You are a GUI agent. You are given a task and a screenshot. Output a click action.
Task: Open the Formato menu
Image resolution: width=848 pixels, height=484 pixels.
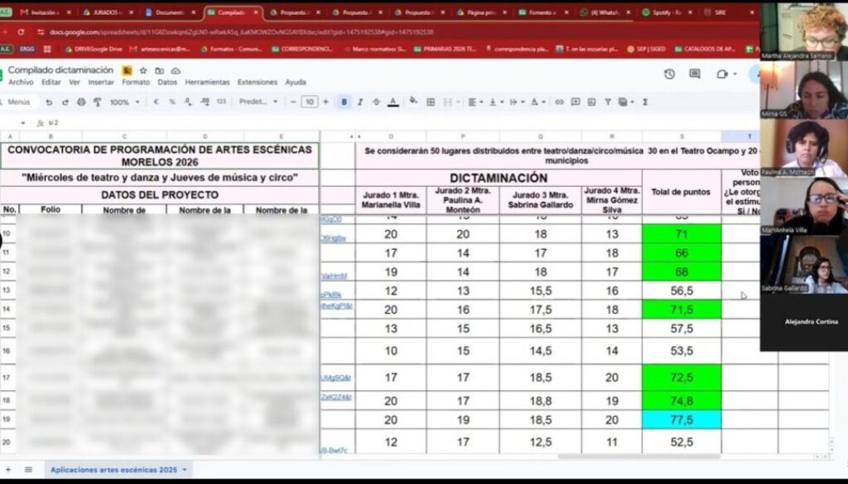136,82
